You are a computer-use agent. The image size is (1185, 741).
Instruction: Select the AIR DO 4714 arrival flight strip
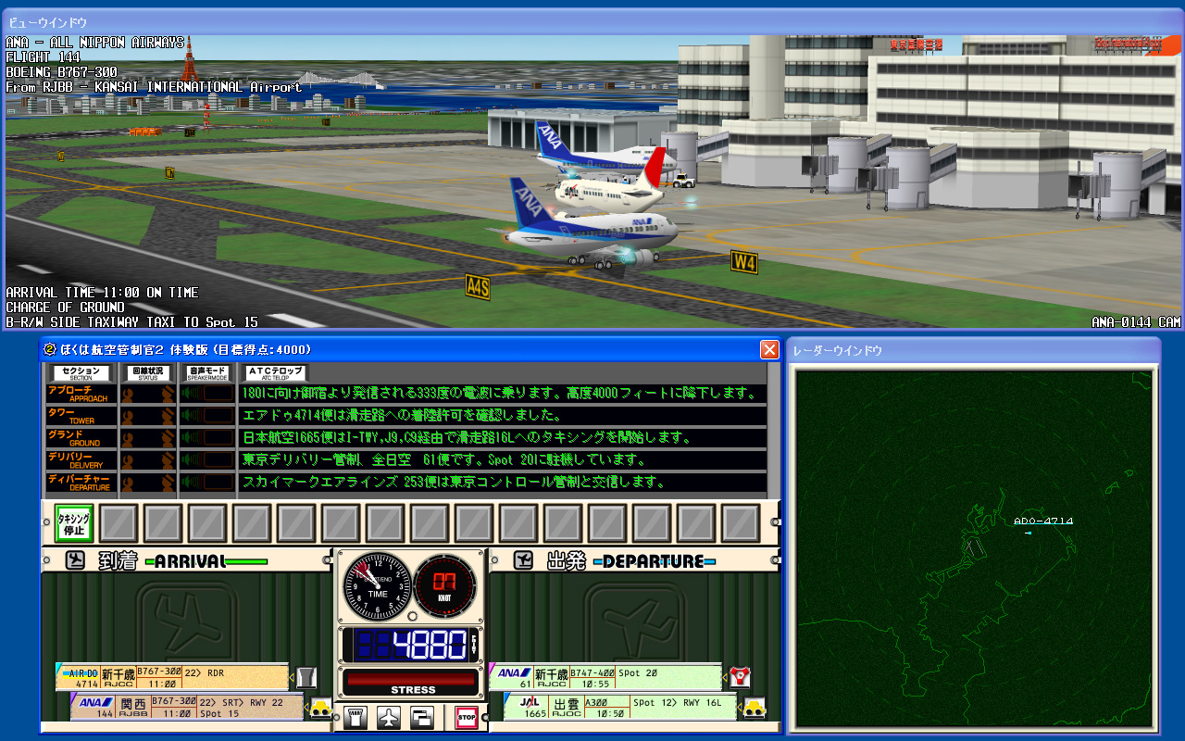[x=172, y=677]
